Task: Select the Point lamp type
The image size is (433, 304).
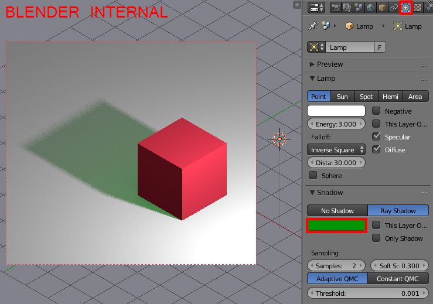Action: [319, 97]
